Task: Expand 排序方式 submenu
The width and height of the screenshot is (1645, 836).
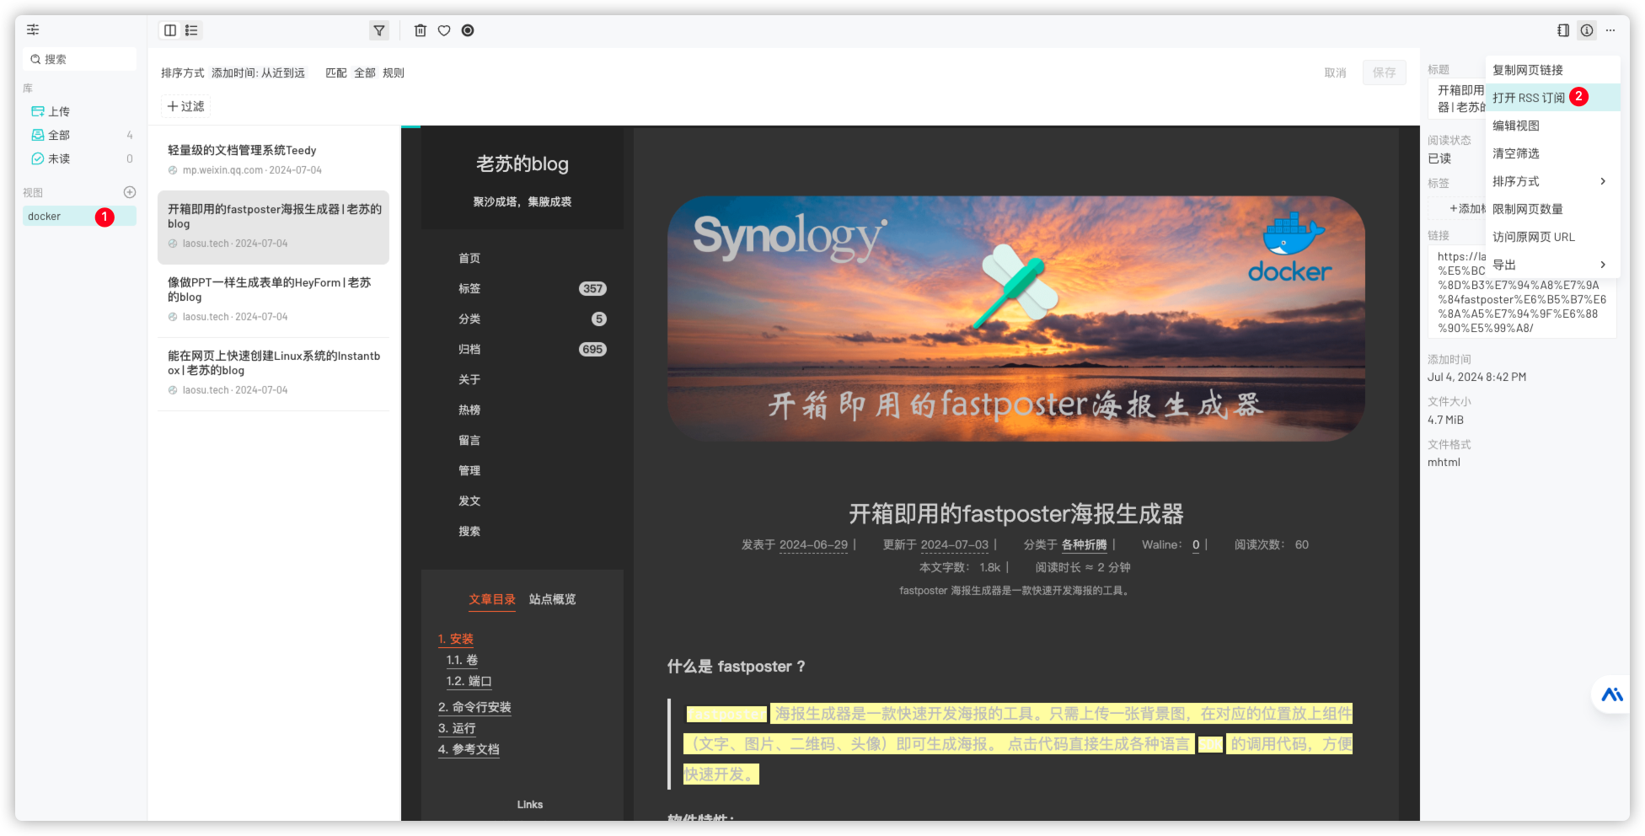Action: 1552,181
